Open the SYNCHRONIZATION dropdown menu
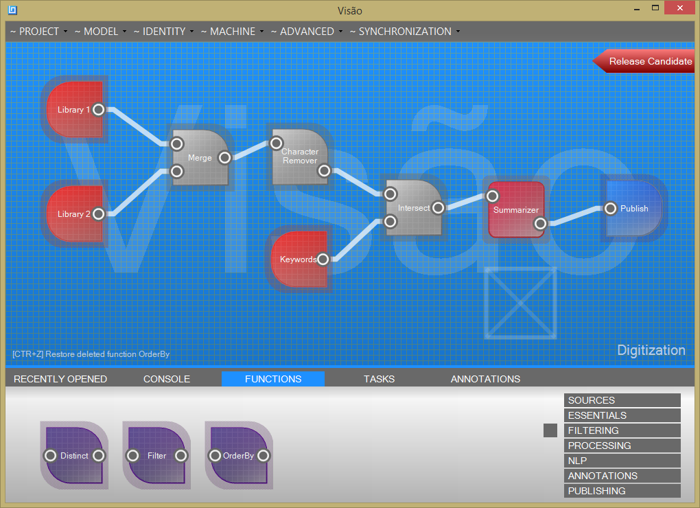700x508 pixels. click(x=405, y=32)
